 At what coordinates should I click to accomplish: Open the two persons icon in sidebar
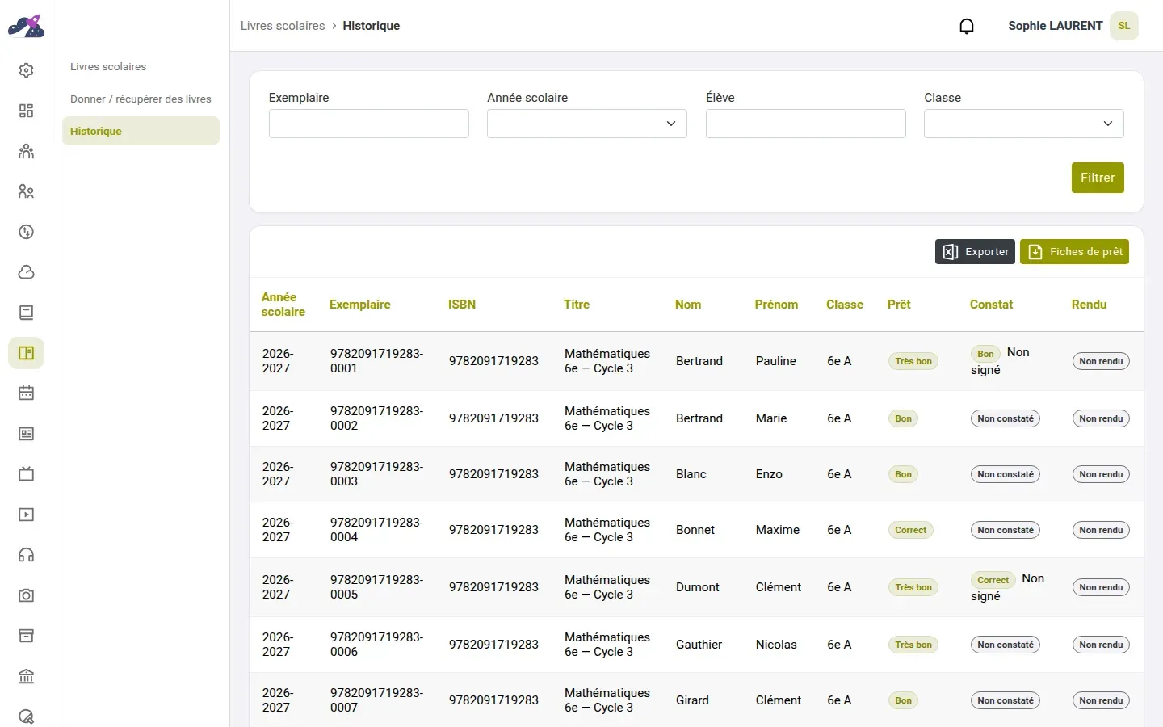pyautogui.click(x=26, y=191)
